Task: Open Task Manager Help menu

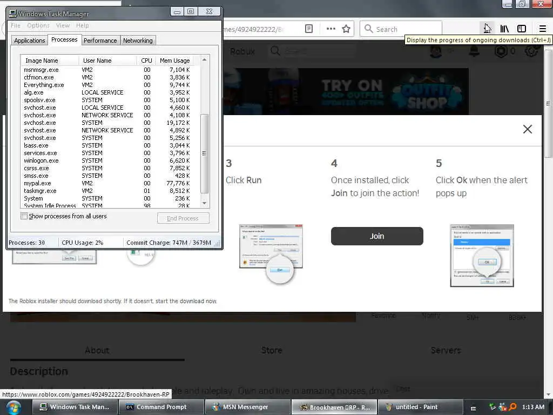Action: 83,25
